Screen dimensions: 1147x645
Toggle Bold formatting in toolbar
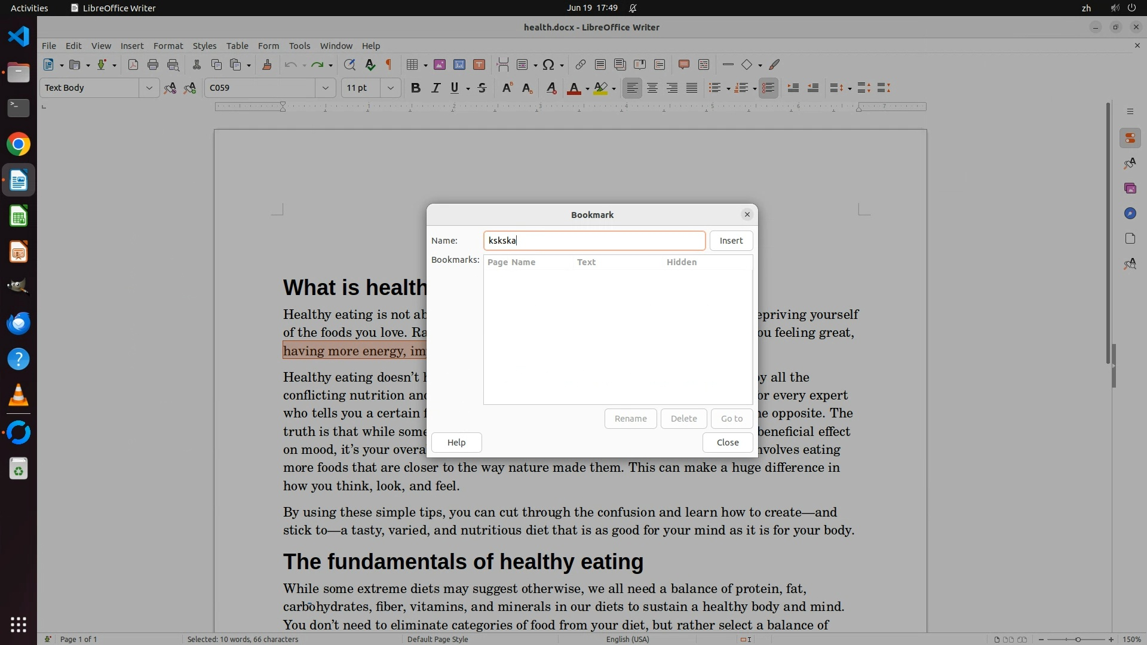pyautogui.click(x=416, y=88)
